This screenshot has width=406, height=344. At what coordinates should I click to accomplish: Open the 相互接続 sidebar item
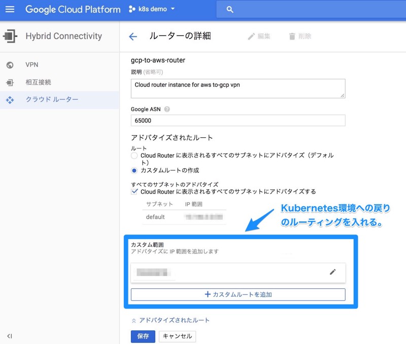59,83
